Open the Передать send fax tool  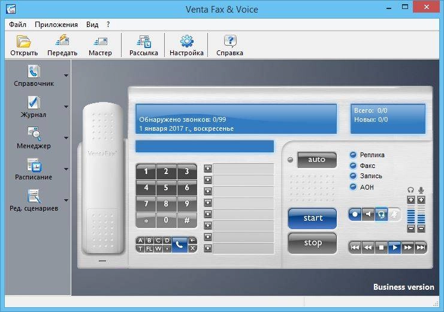pos(62,46)
